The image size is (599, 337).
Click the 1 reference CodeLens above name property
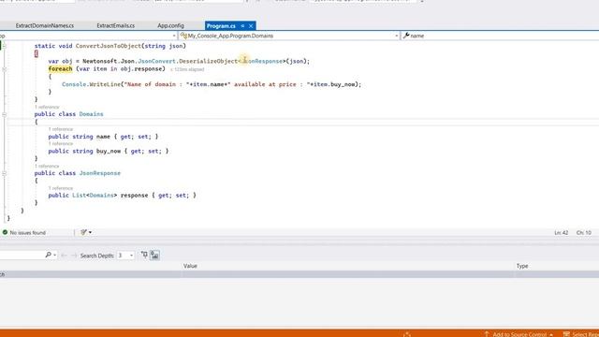coord(60,129)
